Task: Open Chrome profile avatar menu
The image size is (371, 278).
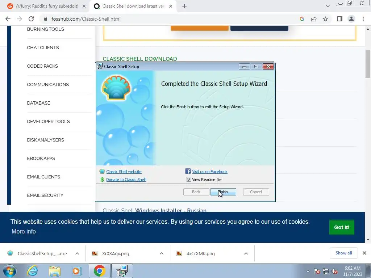Action: pos(351,19)
